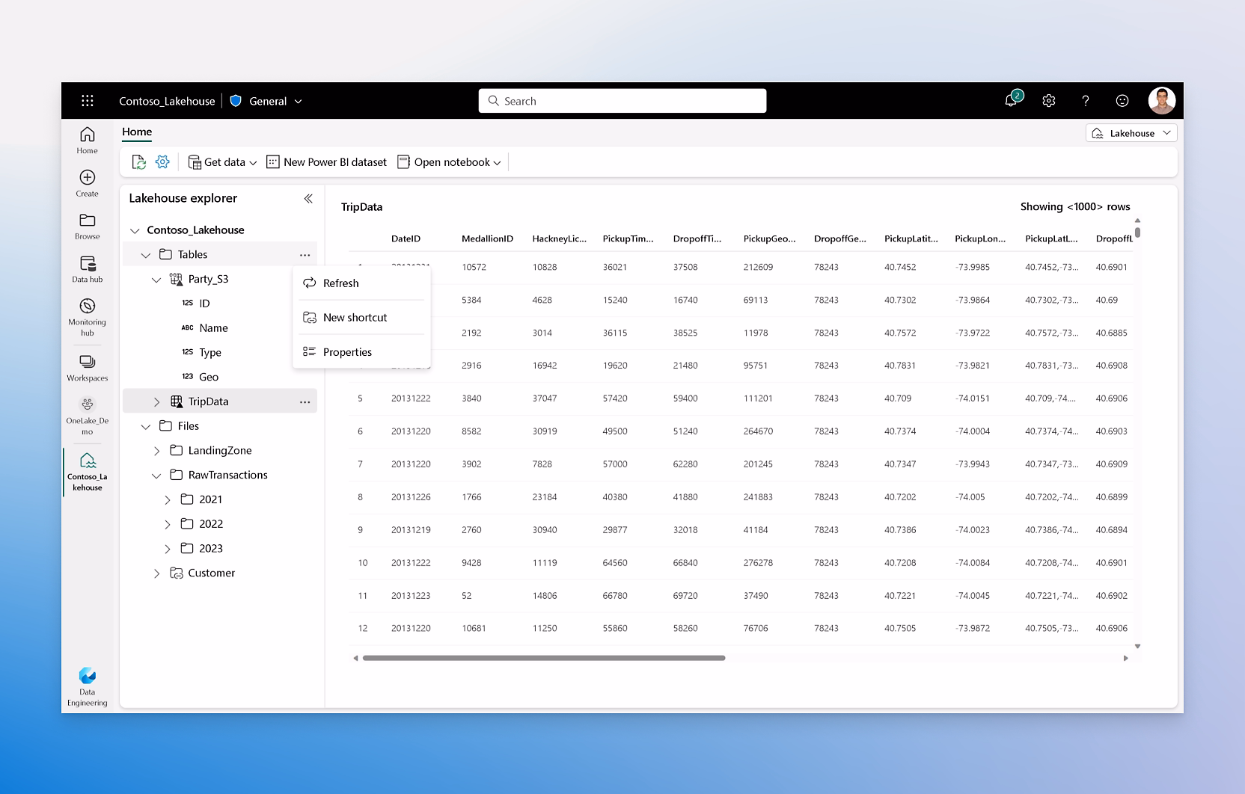Collapse the Lakehouse explorer panel

[x=308, y=198]
